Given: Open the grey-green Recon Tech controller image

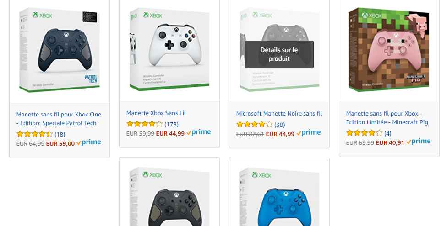Looking at the screenshot, I should (x=169, y=197).
